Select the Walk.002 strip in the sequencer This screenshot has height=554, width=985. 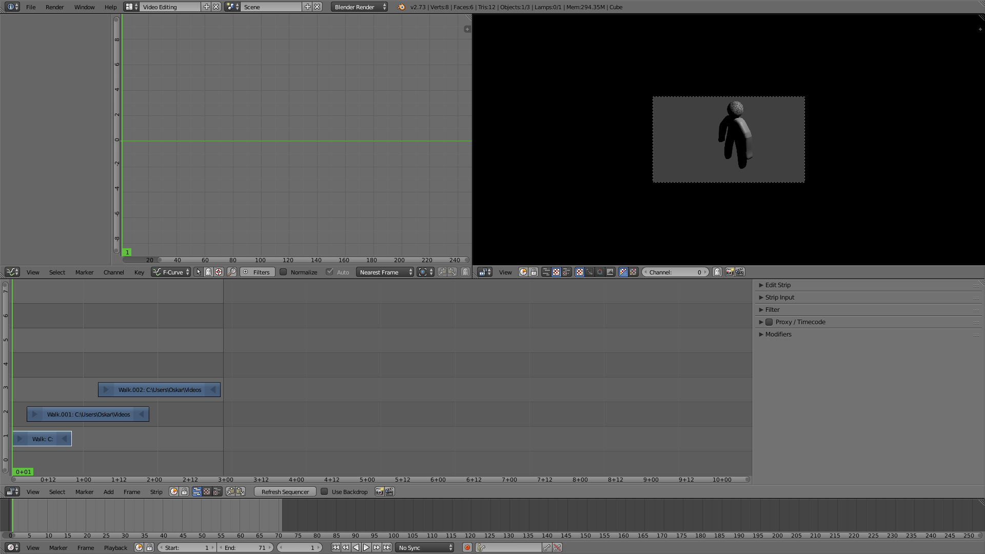(x=159, y=390)
